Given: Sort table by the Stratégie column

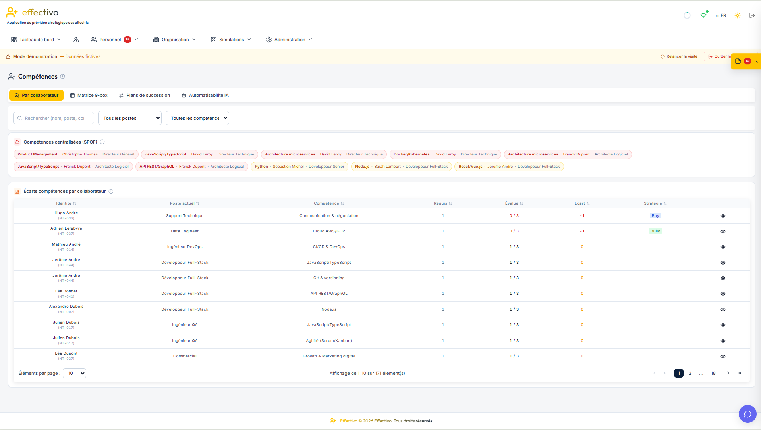Looking at the screenshot, I should [655, 203].
